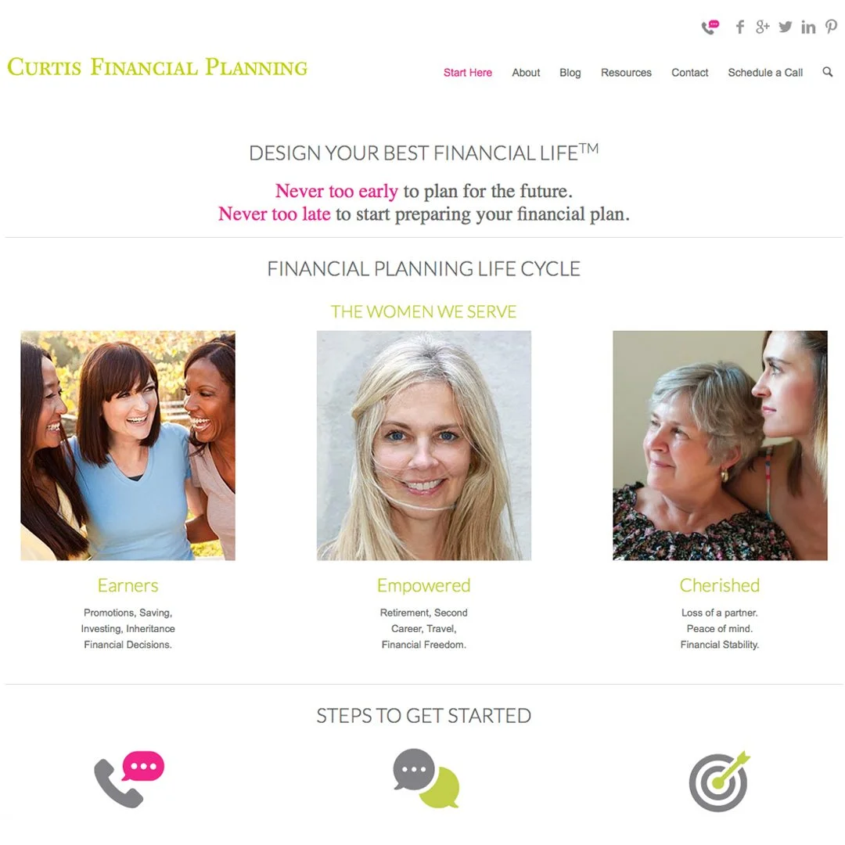Click the Earners group photo

(x=128, y=446)
